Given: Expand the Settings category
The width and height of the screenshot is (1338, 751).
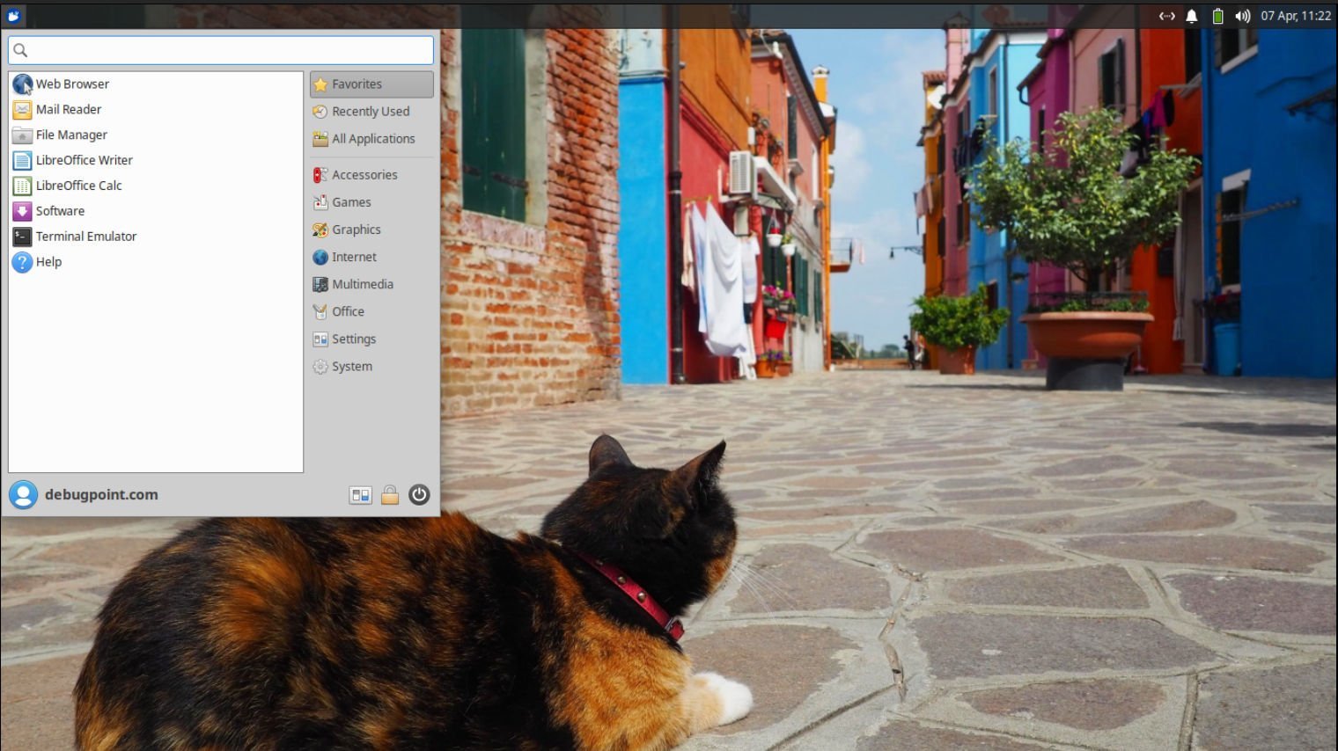Looking at the screenshot, I should [x=353, y=339].
